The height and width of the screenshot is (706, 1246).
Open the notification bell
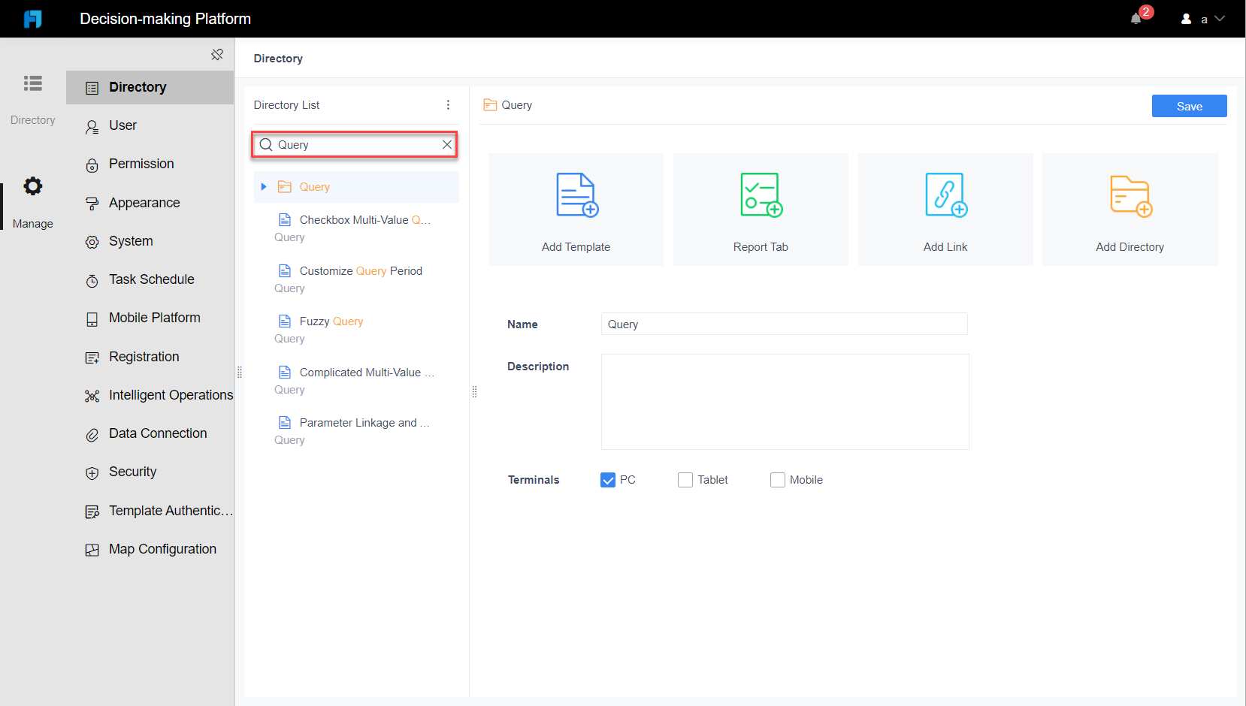pyautogui.click(x=1136, y=19)
